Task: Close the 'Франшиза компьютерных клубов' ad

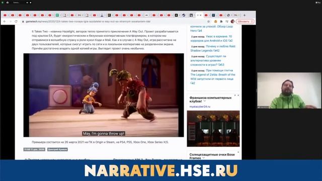Action: click(x=238, y=95)
